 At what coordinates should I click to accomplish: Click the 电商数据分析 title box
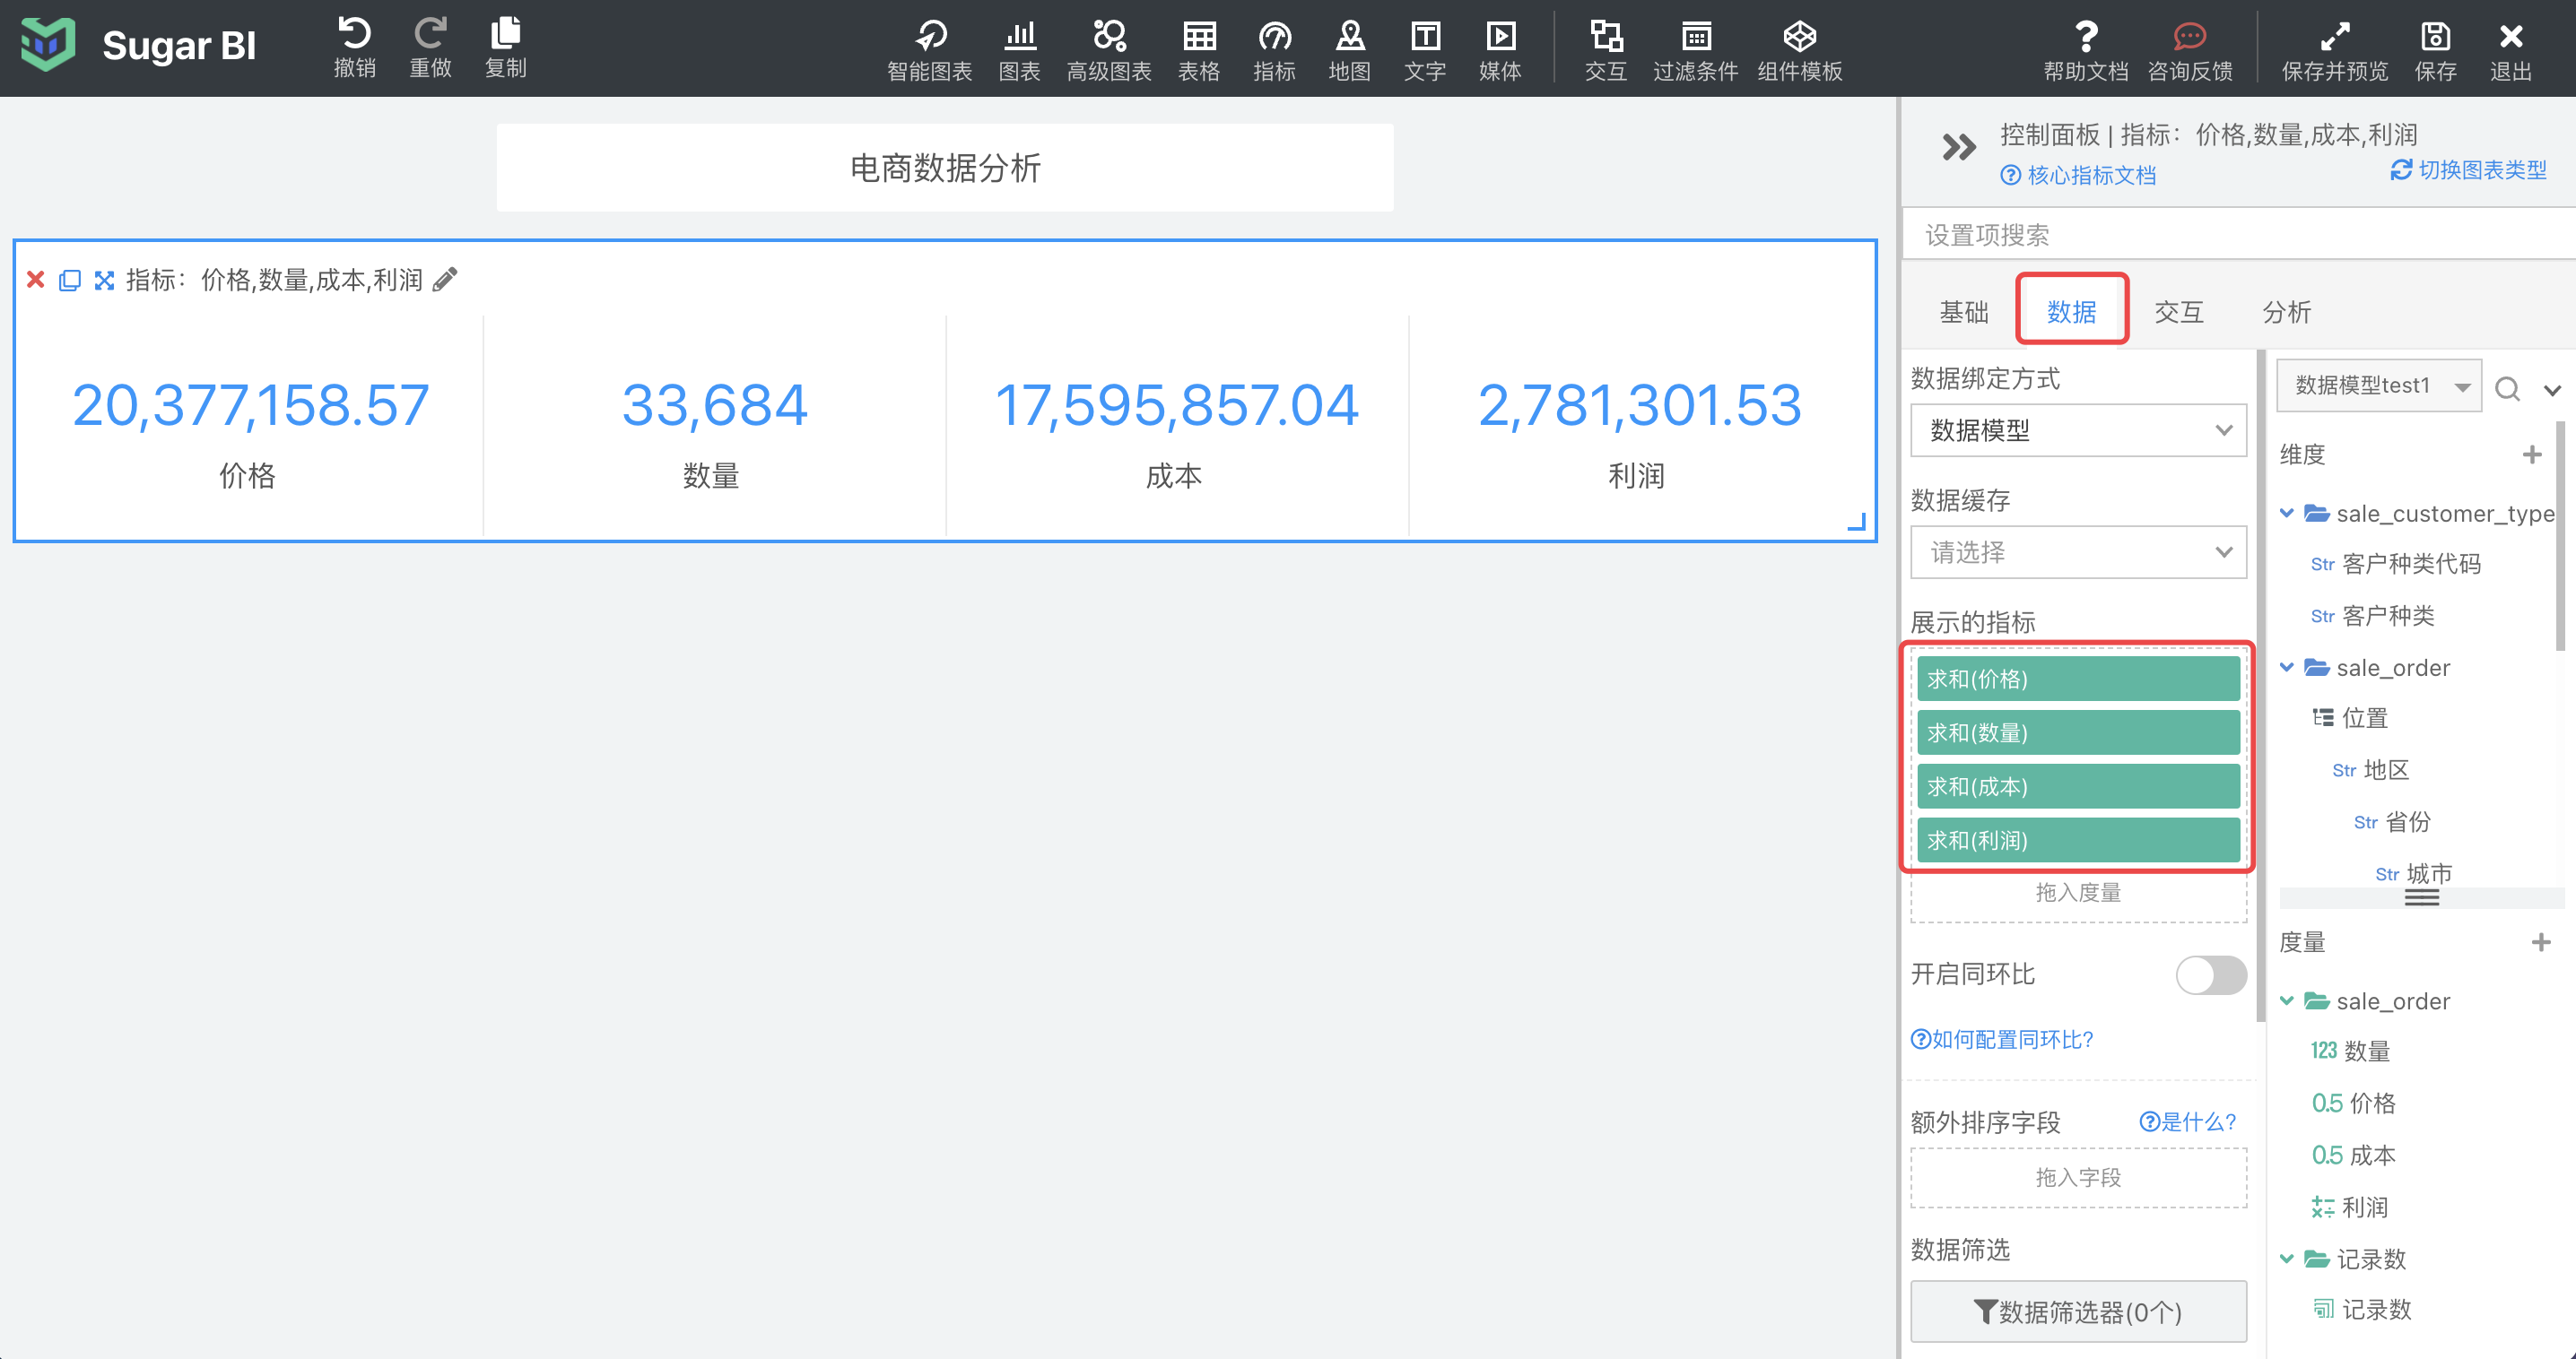click(x=945, y=168)
